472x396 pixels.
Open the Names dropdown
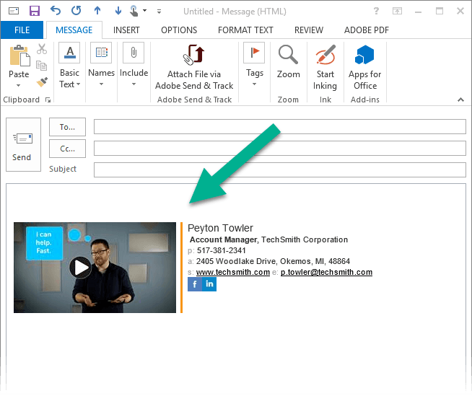tap(102, 65)
